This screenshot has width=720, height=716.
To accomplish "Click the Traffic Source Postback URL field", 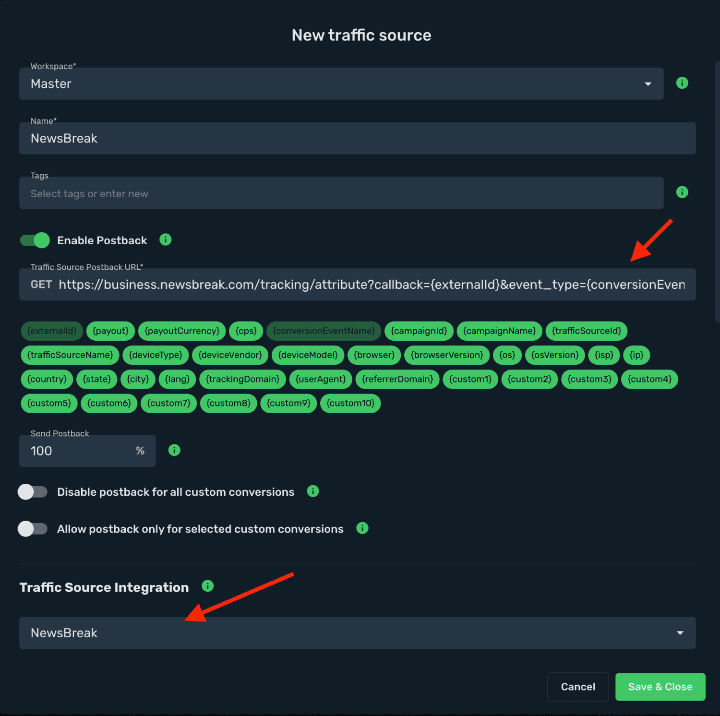I will tap(357, 285).
